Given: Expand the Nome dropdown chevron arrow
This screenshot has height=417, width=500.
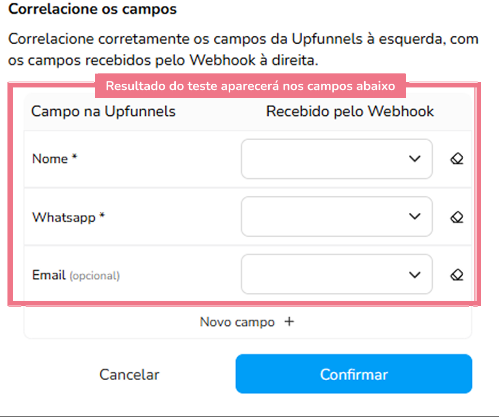Looking at the screenshot, I should pos(415,159).
